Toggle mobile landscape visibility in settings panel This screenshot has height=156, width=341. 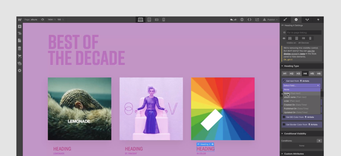coord(303,38)
